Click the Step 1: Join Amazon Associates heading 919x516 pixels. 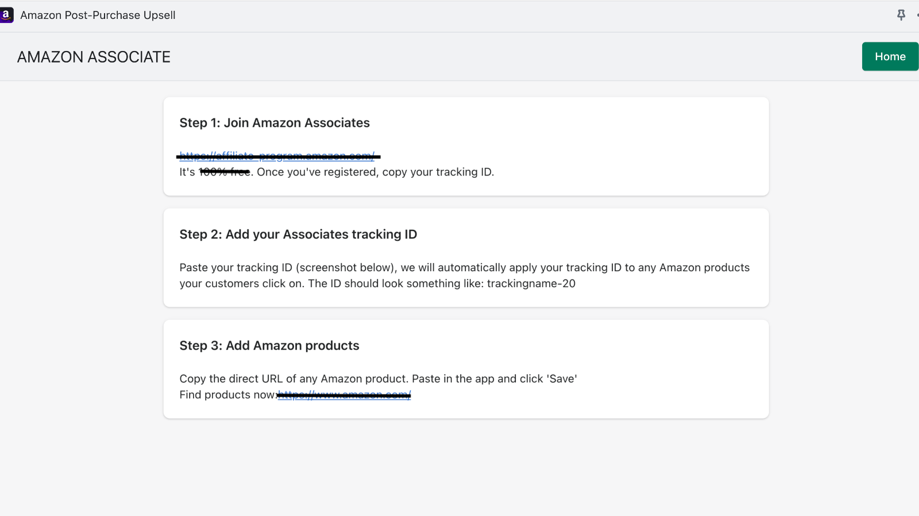click(x=275, y=123)
